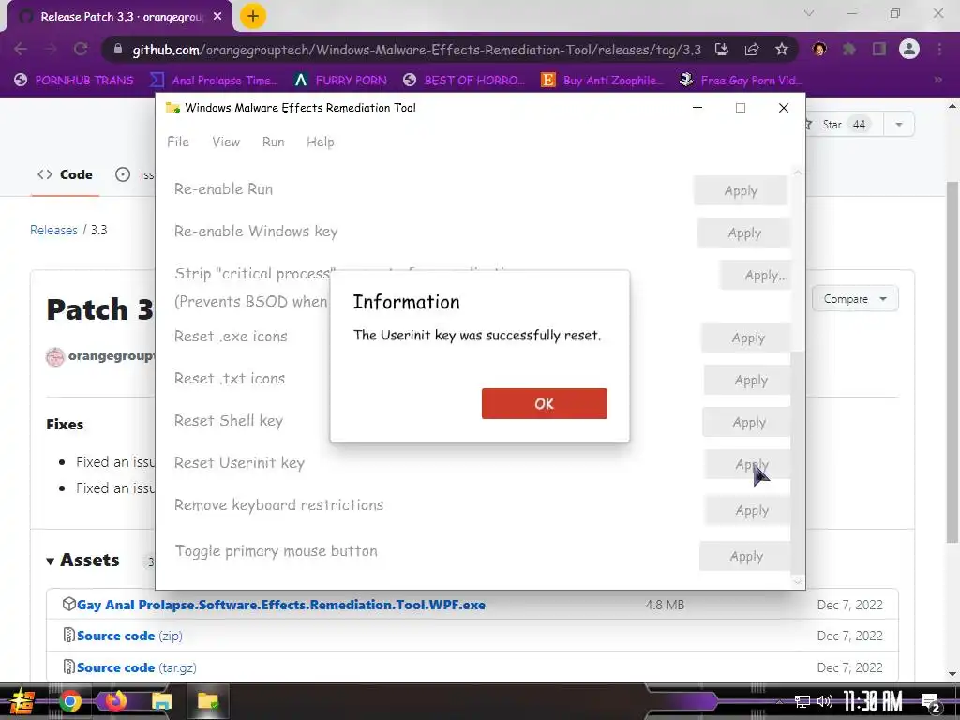This screenshot has height=720, width=960.
Task: Go forward in Chrome
Action: point(51,50)
